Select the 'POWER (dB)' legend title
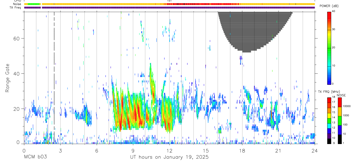This screenshot has height=163, width=354. tap(329, 6)
